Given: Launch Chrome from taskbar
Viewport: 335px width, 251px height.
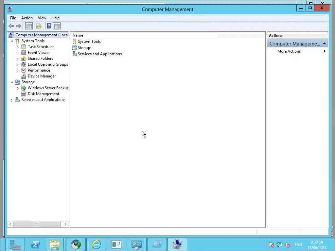Looking at the screenshot, I should tap(76, 244).
